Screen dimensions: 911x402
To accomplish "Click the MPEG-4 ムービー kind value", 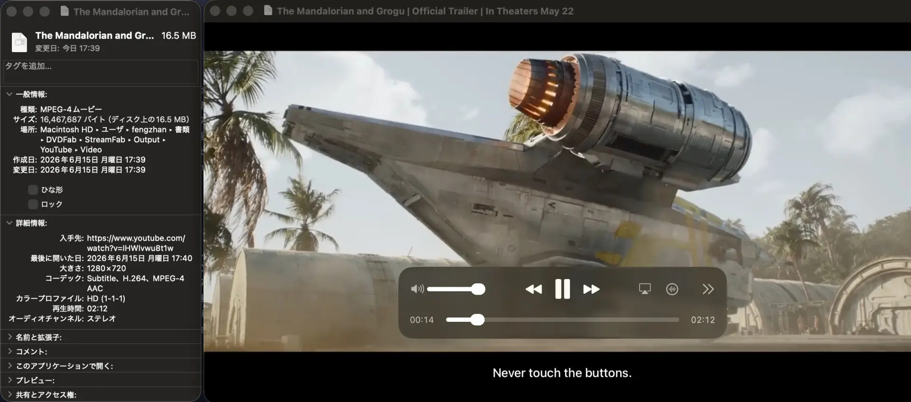I will click(71, 109).
